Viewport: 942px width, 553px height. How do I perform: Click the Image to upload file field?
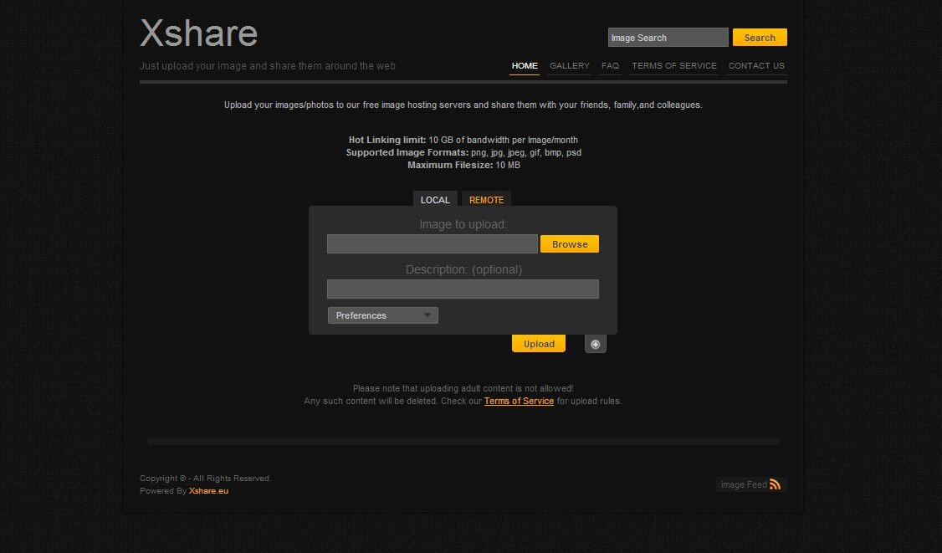click(432, 244)
